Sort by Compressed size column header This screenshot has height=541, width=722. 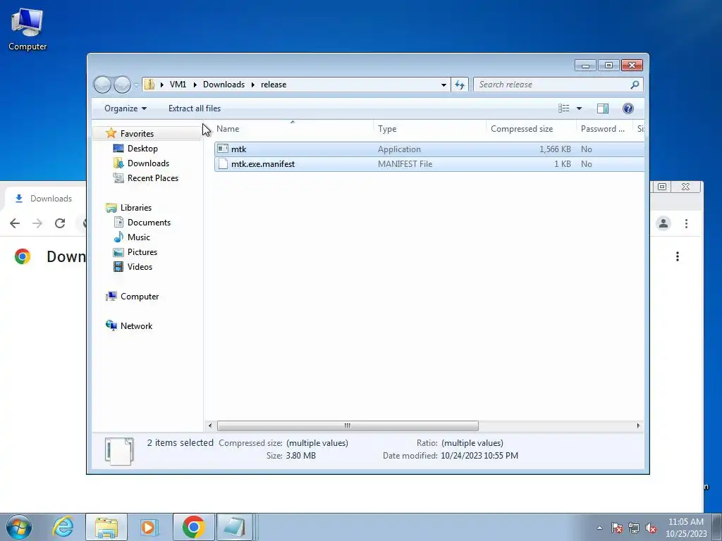coord(532,129)
